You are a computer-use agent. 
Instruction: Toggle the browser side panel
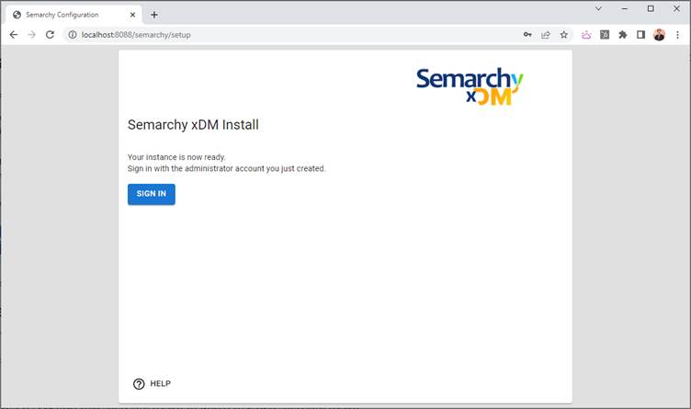pyautogui.click(x=640, y=35)
